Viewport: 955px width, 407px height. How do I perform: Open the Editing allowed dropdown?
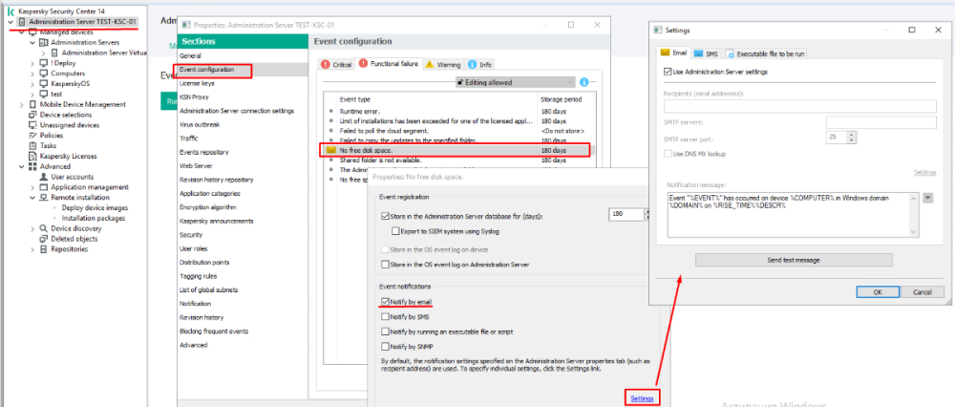click(516, 82)
